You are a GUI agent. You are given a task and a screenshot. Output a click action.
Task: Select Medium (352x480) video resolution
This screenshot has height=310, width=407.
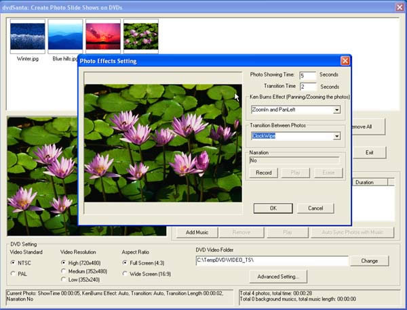(63, 271)
